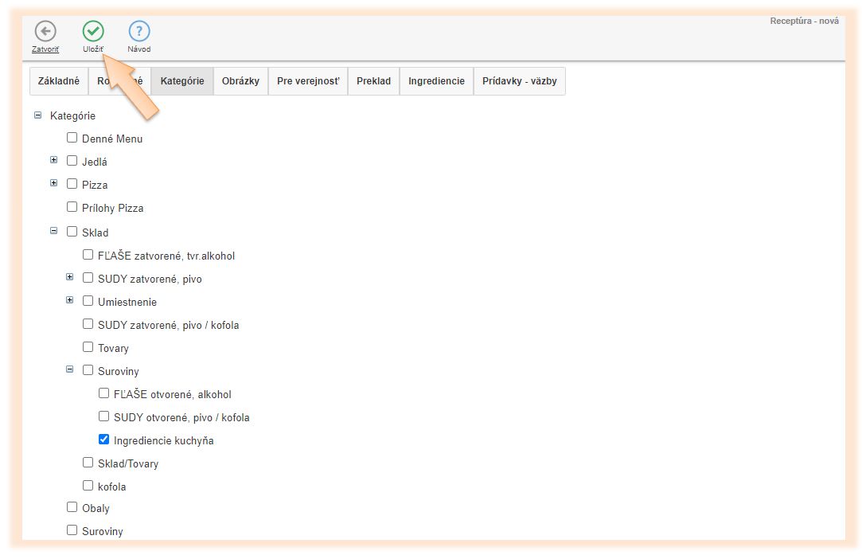The height and width of the screenshot is (559, 862).
Task: Uncheck the Ingrediencie kuchyňa checkbox
Action: 103,439
